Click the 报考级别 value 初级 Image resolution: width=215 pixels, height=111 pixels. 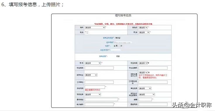tap(118, 56)
